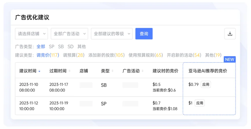Select SP ad type filter
The width and height of the screenshot is (251, 129).
click(52, 47)
